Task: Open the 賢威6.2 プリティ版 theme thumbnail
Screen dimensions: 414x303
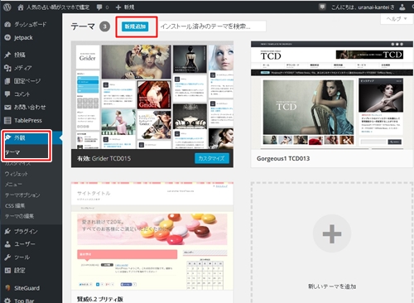Action: [152, 236]
